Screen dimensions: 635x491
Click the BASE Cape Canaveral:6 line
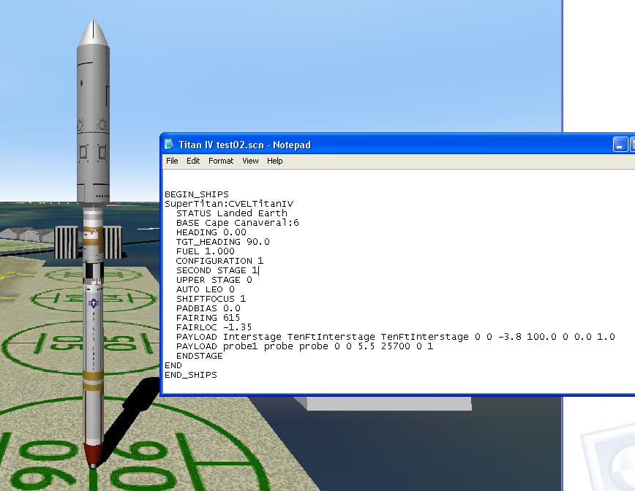point(237,223)
